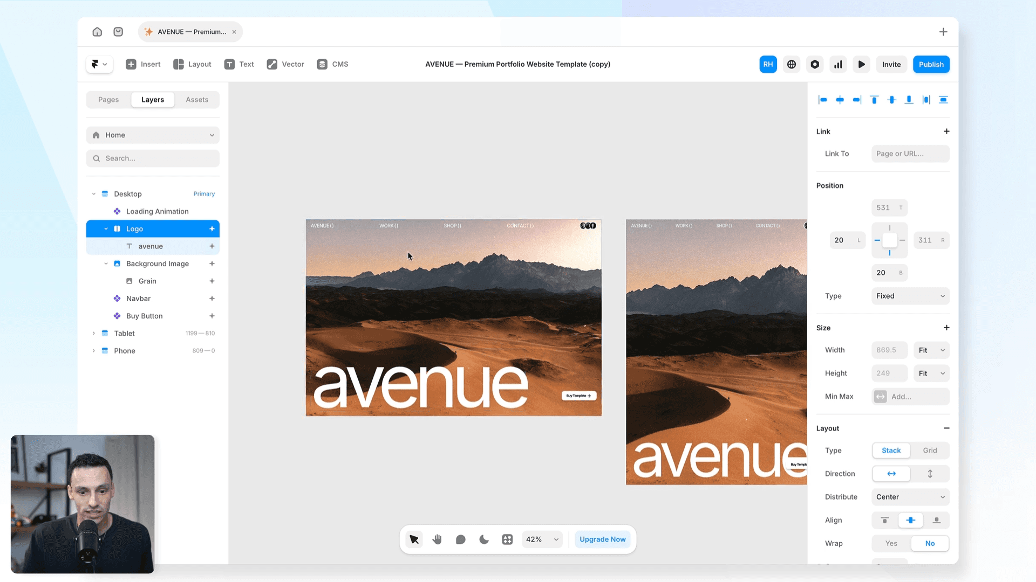The height and width of the screenshot is (582, 1036).
Task: Choose vertical stack direction
Action: tap(930, 474)
